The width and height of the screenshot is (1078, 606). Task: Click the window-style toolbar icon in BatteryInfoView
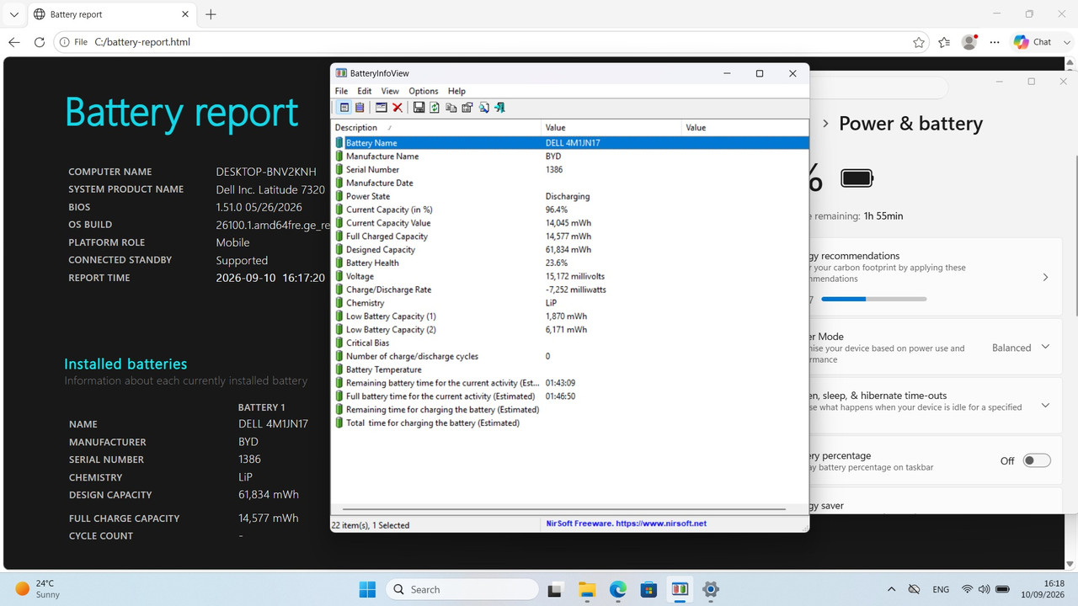pos(381,108)
